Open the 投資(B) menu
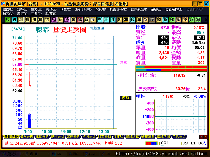 pos(100,9)
